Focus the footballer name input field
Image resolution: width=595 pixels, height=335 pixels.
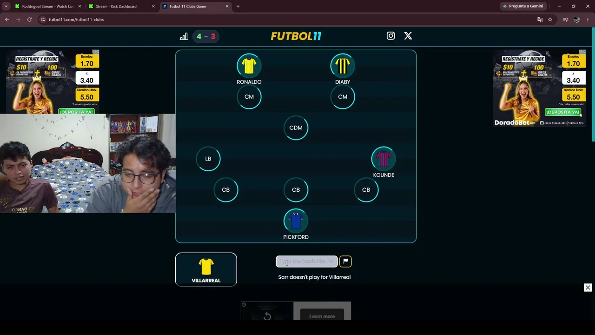[x=307, y=261]
